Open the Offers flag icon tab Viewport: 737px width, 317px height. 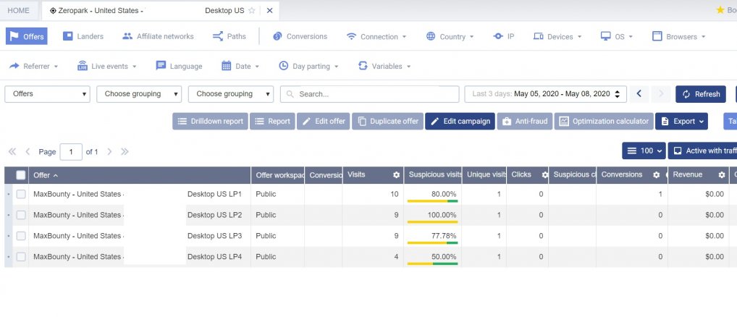tap(26, 36)
